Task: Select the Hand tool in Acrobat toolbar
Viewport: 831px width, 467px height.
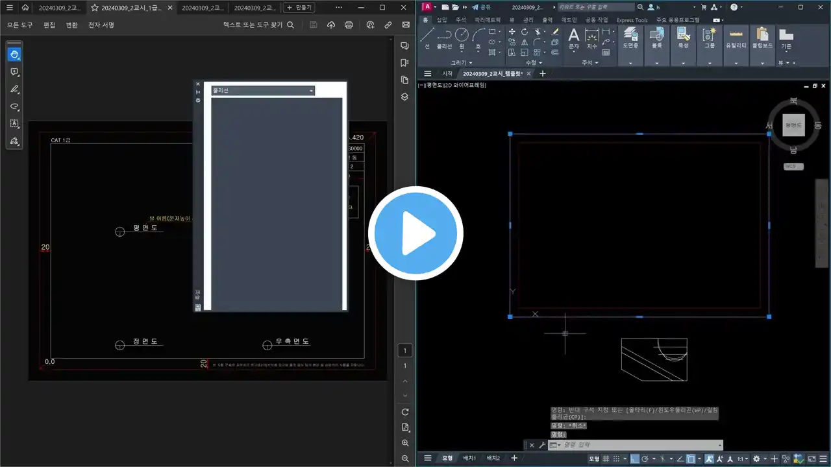Action: [x=14, y=54]
